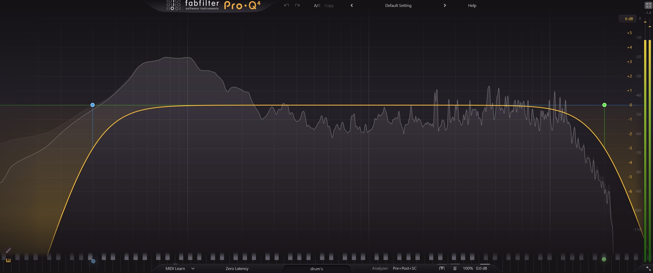Screen dimensions: 653x273
Task: Go to the previous preset arrow
Action: (352, 5)
